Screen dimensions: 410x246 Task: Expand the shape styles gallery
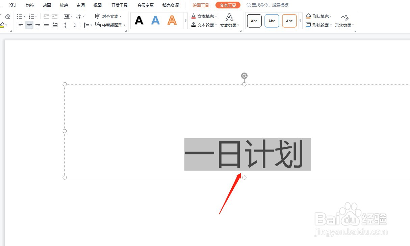point(300,21)
